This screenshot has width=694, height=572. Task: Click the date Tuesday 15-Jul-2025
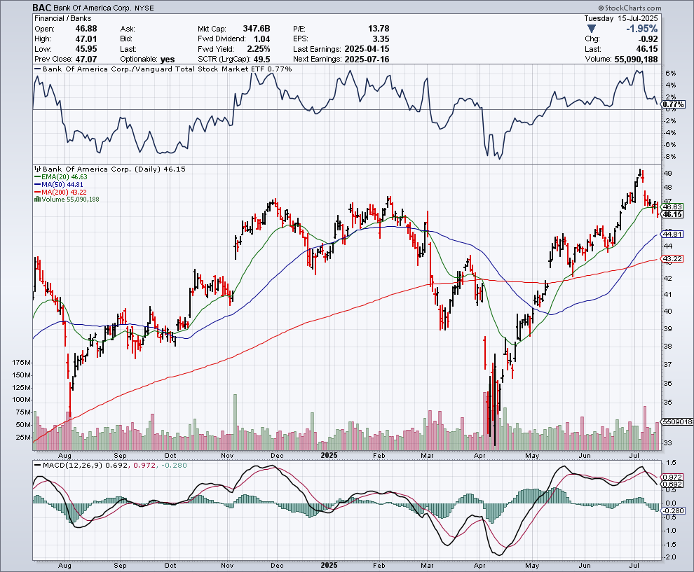click(x=621, y=19)
